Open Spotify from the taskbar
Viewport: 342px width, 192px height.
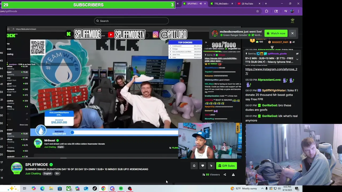pos(121,189)
